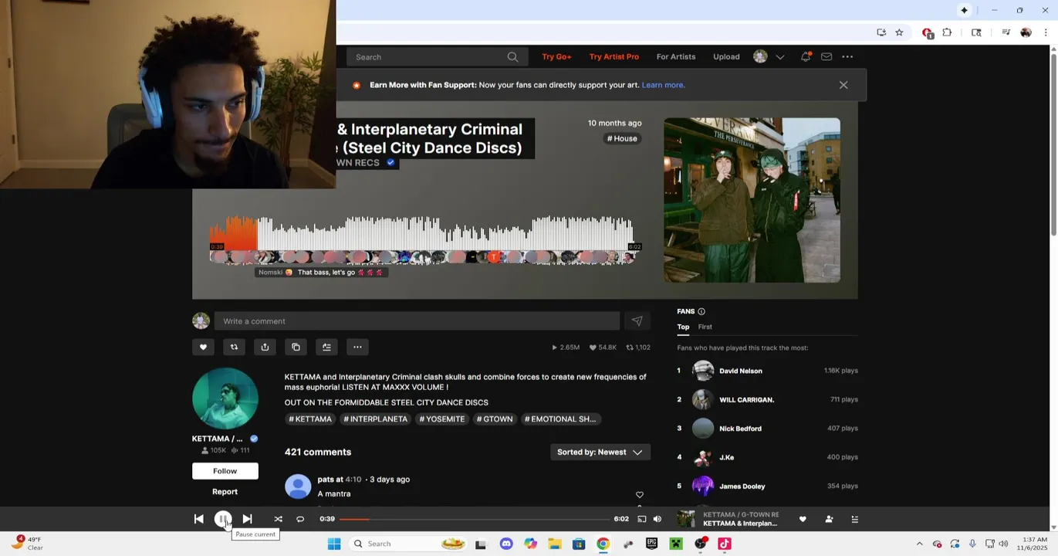Select the #KETTAMA tag

310,419
